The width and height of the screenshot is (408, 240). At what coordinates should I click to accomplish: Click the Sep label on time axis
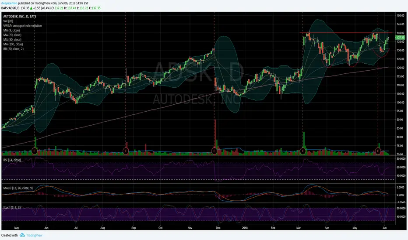point(134,228)
